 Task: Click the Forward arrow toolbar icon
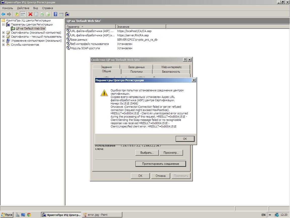[x=9, y=14]
